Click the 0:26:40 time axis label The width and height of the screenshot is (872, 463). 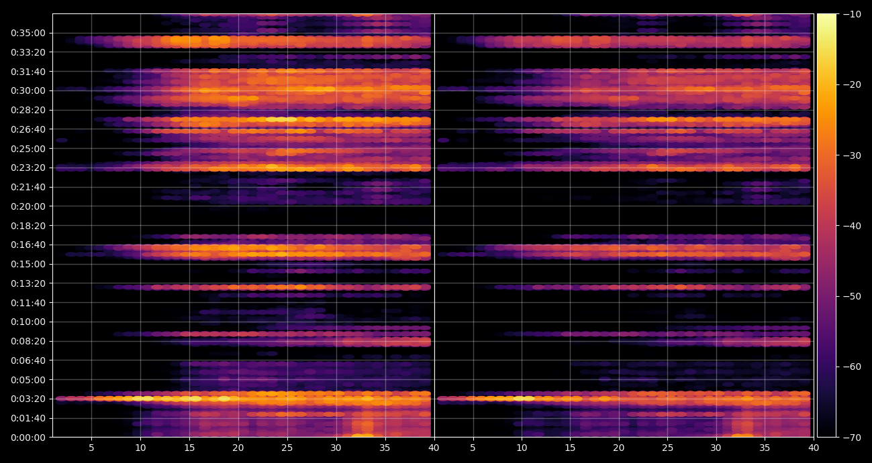(28, 129)
